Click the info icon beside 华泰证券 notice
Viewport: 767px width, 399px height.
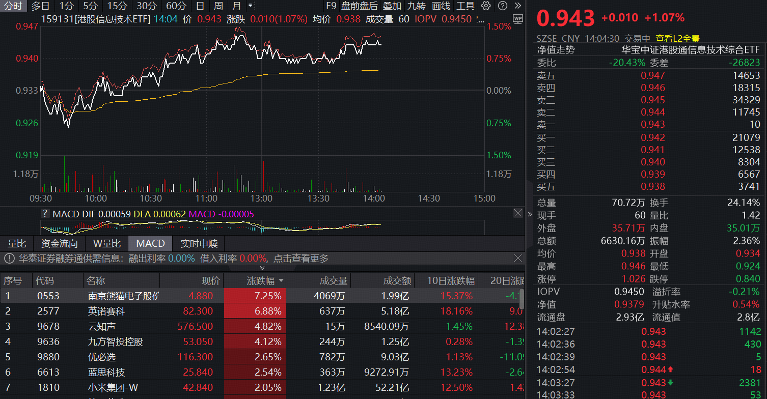9,259
